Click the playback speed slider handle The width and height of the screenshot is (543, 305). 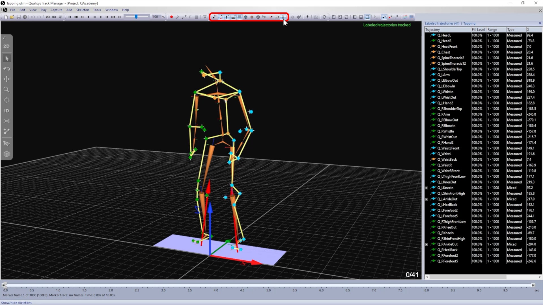point(136,17)
